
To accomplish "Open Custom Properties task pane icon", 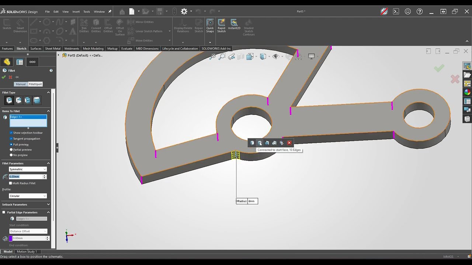I will tap(467, 101).
